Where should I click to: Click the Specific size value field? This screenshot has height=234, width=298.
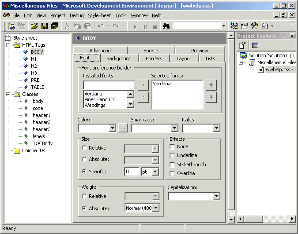pyautogui.click(x=132, y=172)
